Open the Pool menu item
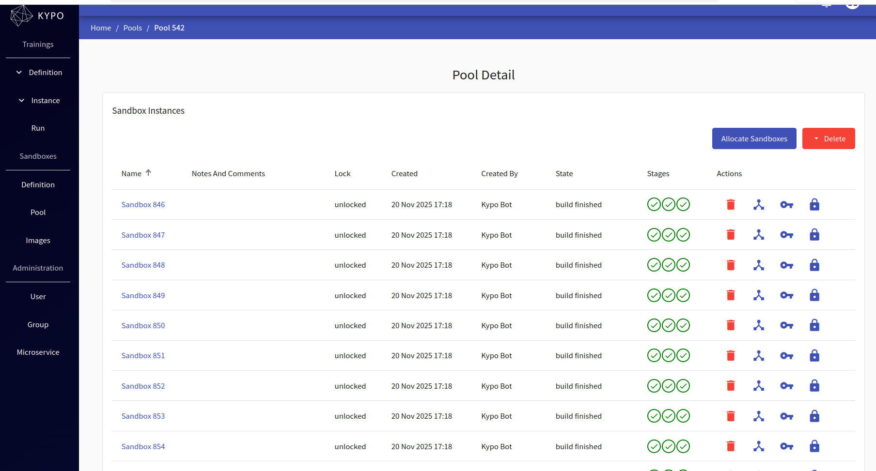The image size is (876, 471). coord(38,213)
